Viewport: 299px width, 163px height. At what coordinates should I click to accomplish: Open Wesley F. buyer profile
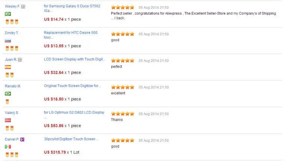tap(12, 6)
